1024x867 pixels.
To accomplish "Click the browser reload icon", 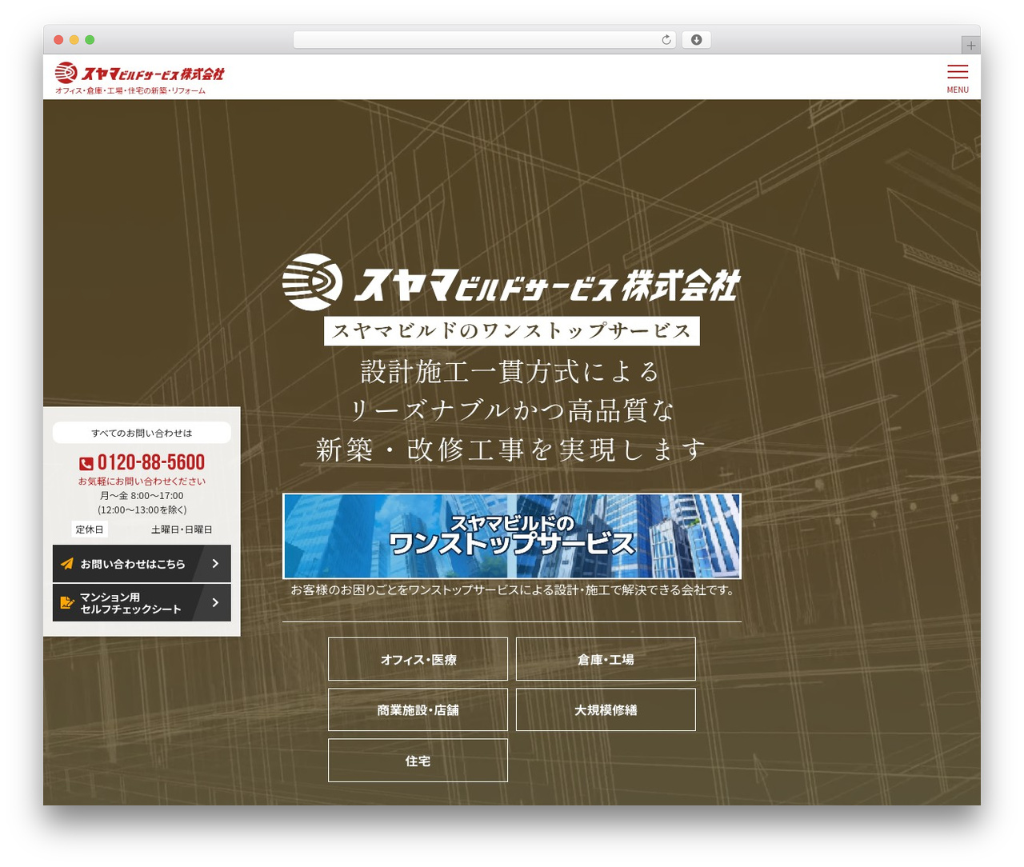I will pyautogui.click(x=666, y=40).
